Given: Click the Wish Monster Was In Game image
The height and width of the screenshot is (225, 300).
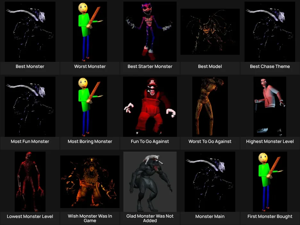Looking at the screenshot, I should coord(90,181).
